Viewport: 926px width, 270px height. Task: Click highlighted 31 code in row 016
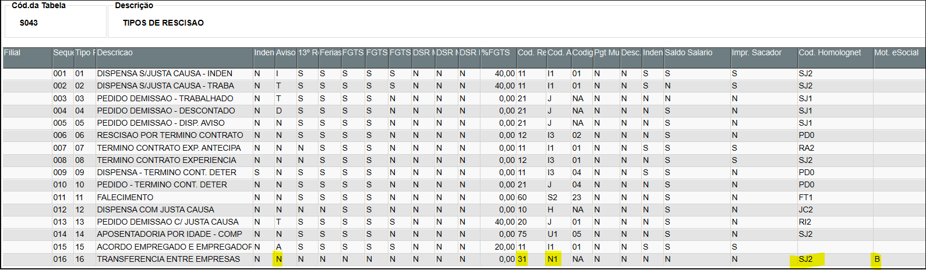click(522, 259)
